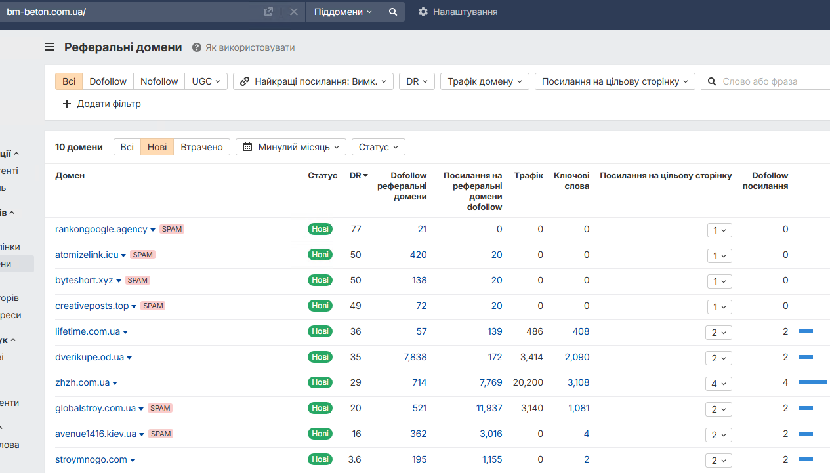Select the Всі tab next to Нові
This screenshot has height=473, width=830.
coord(127,147)
